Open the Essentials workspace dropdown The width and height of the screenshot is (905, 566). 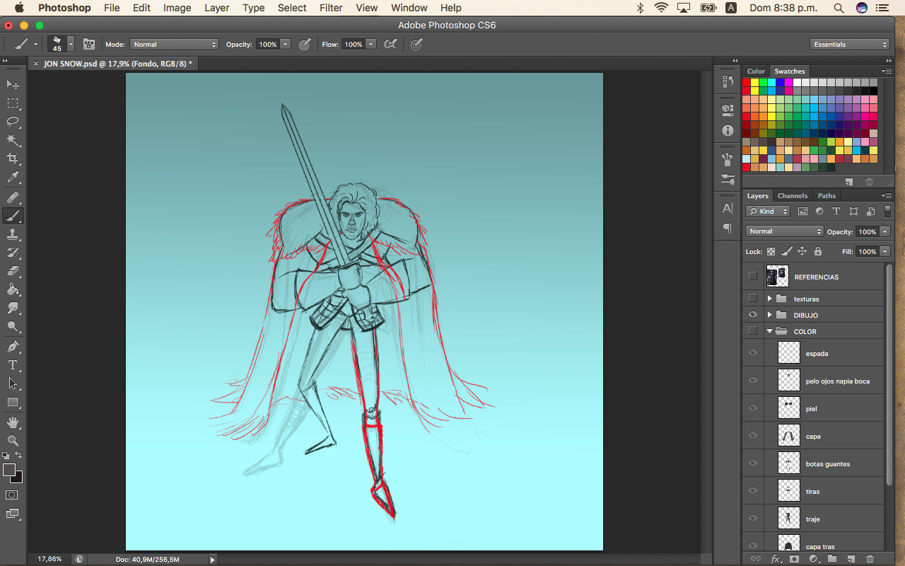point(849,44)
